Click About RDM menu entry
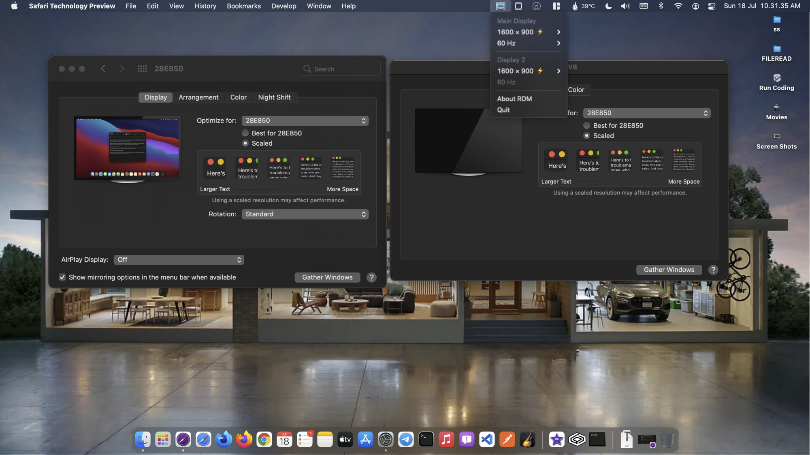This screenshot has width=810, height=455. point(514,99)
